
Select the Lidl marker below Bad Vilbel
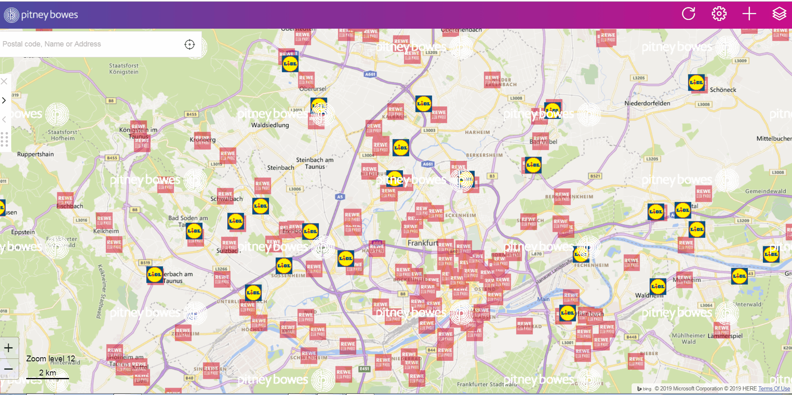click(x=533, y=165)
